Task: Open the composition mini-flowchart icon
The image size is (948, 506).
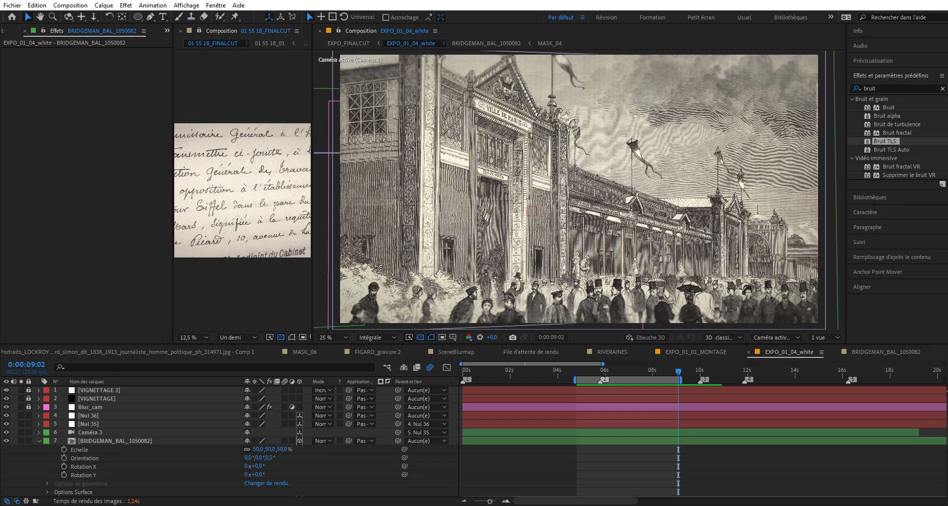Action: click(387, 367)
